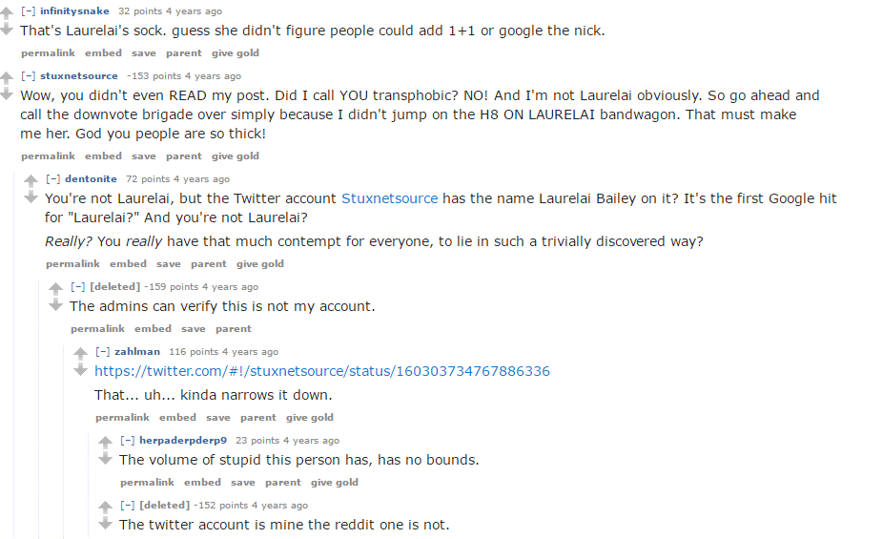
Task: Upvote zahlman's comment
Action: pyautogui.click(x=80, y=354)
